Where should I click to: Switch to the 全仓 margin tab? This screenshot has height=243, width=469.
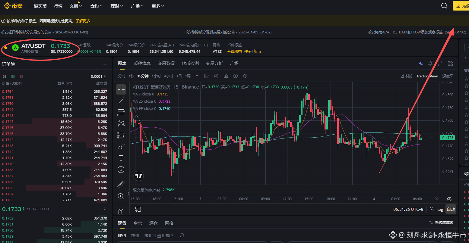pos(138,223)
